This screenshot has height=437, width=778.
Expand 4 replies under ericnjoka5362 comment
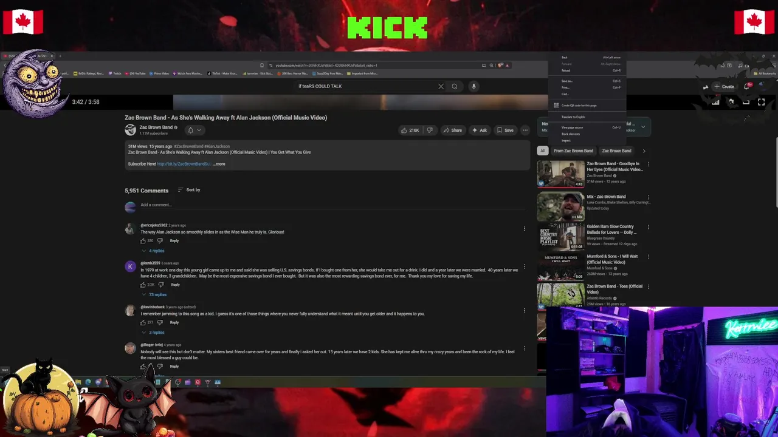(x=153, y=251)
